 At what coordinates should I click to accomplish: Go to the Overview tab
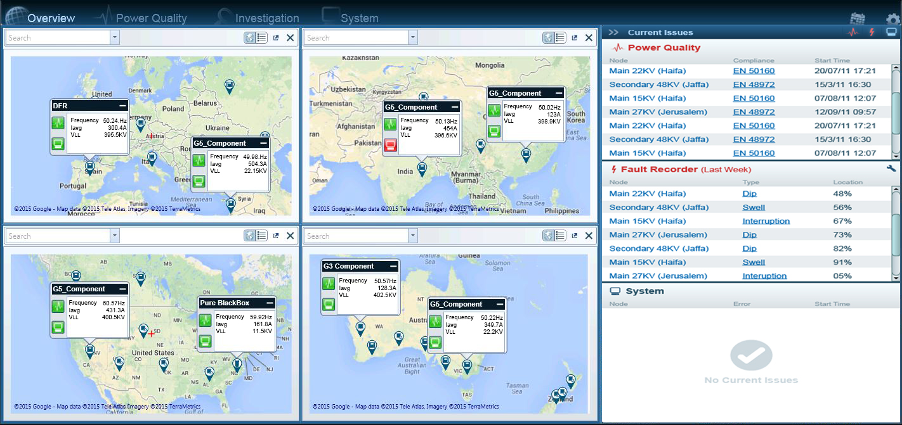(x=40, y=17)
